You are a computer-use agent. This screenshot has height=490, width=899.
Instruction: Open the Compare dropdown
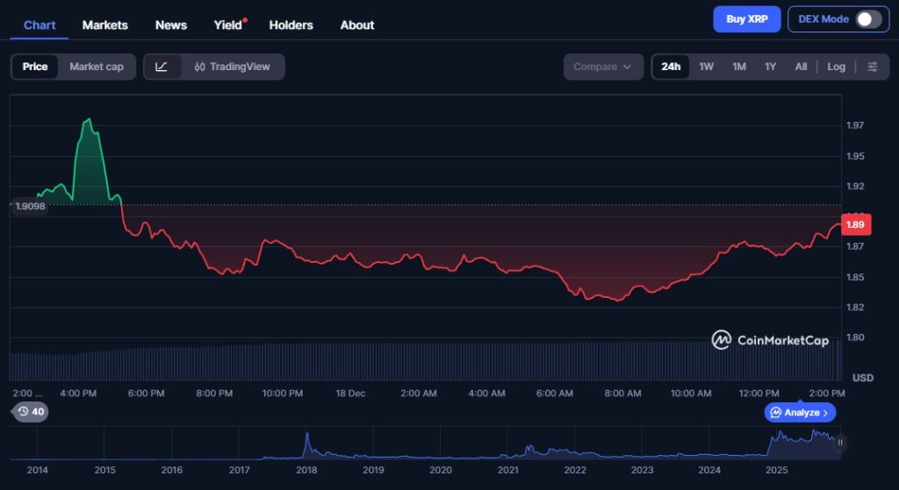point(602,67)
